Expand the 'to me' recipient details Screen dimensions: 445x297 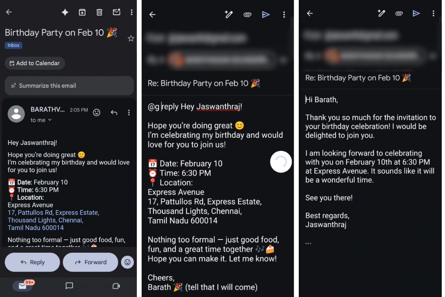pos(41,120)
